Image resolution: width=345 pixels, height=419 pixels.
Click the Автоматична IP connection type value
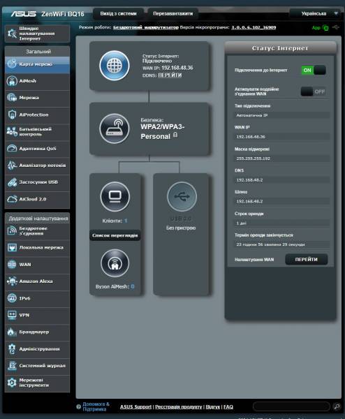pos(281,115)
